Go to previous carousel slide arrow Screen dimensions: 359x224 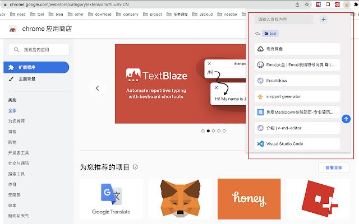point(97,88)
